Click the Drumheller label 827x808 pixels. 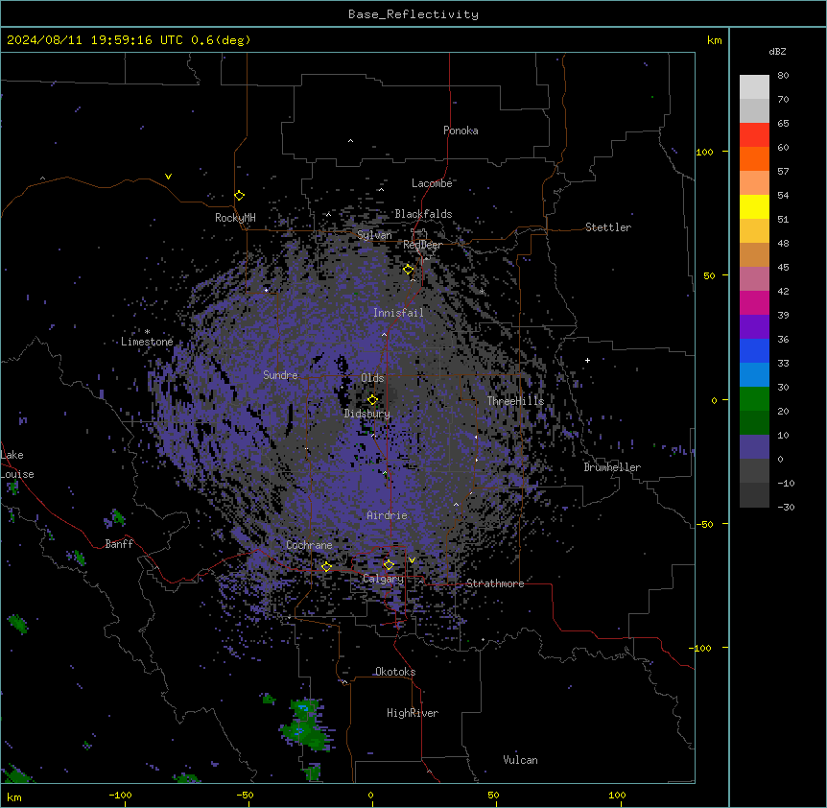tap(612, 467)
